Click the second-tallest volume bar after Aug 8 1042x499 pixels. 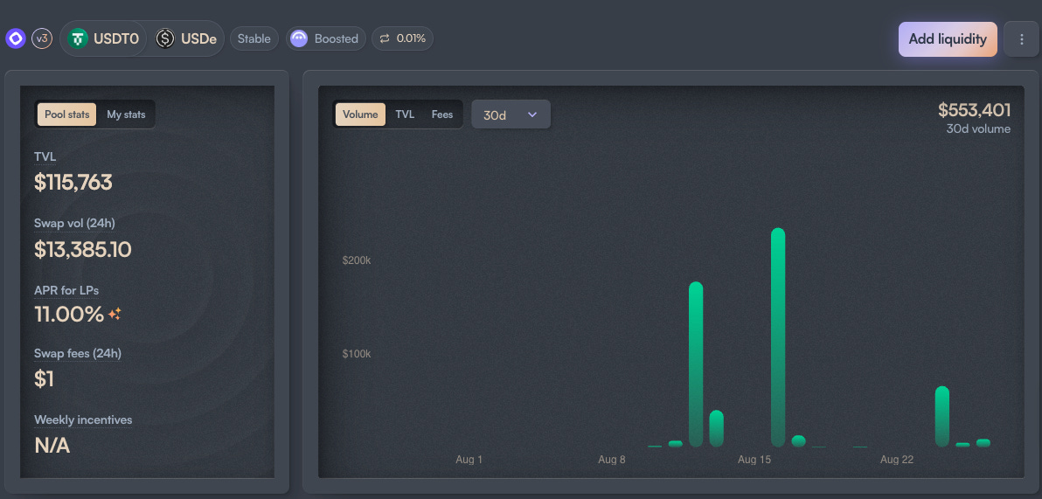pos(696,364)
